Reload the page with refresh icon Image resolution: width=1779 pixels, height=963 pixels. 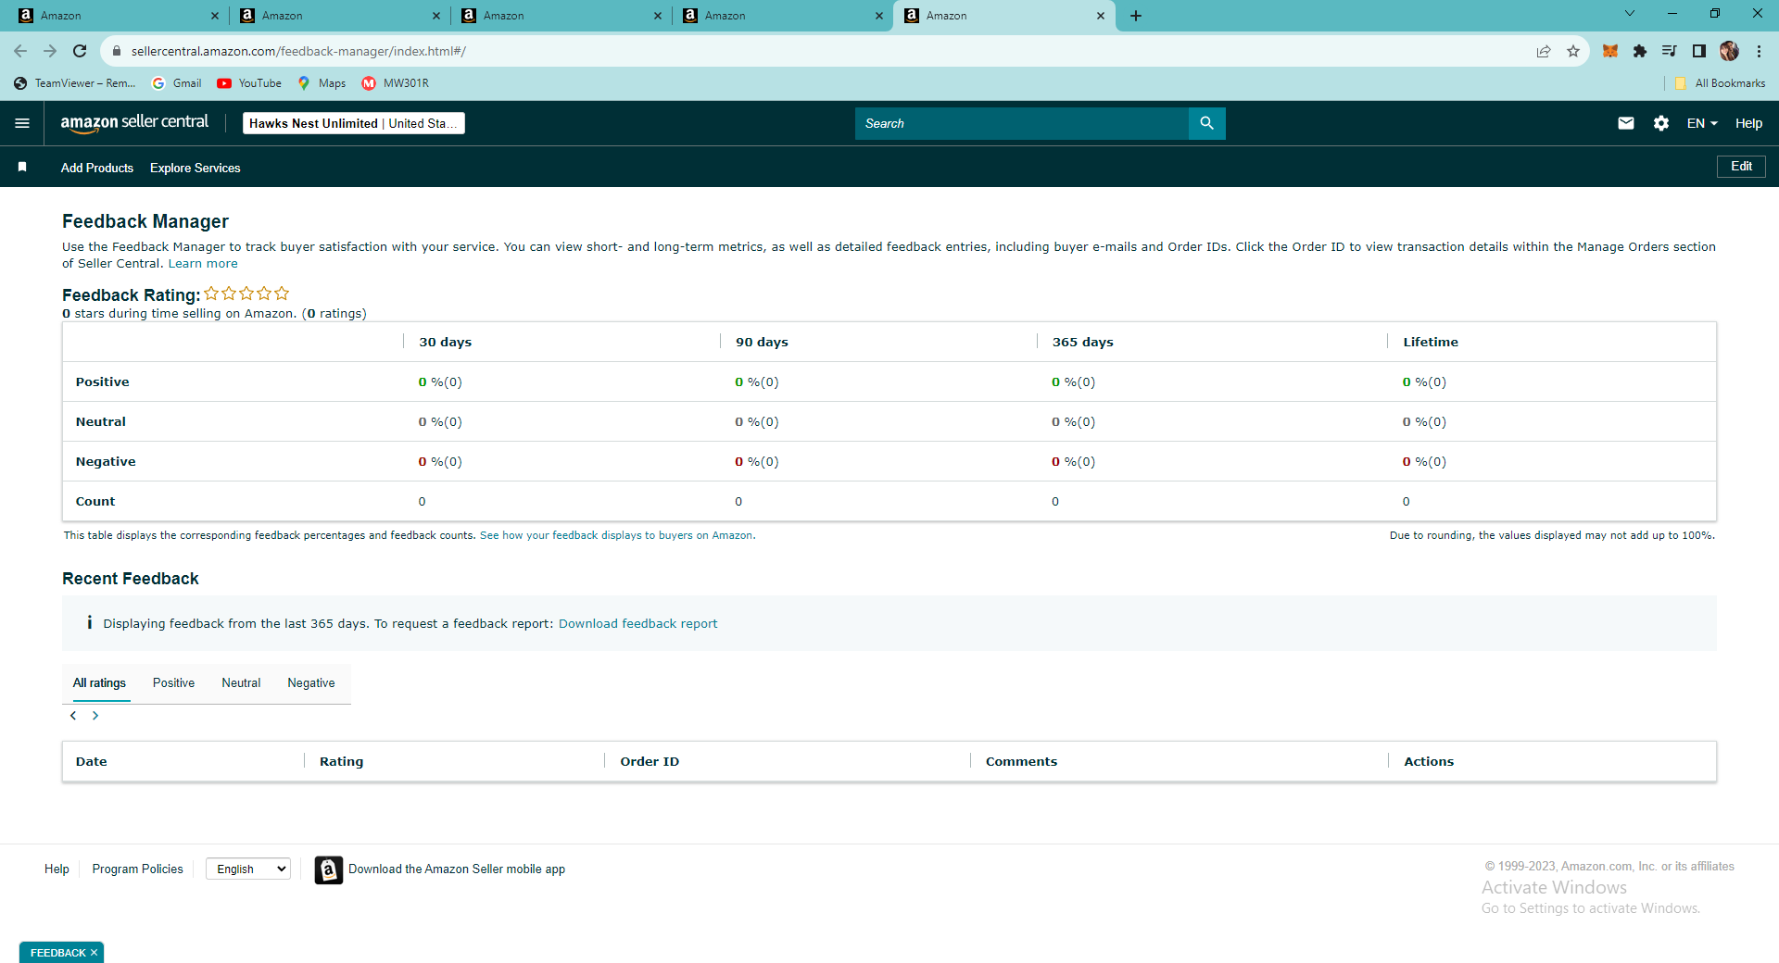tap(80, 51)
